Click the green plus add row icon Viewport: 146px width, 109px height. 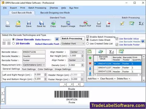point(90,58)
